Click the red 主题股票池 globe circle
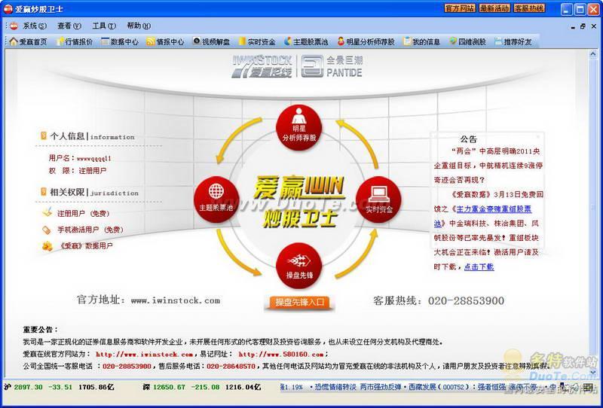 pos(216,199)
